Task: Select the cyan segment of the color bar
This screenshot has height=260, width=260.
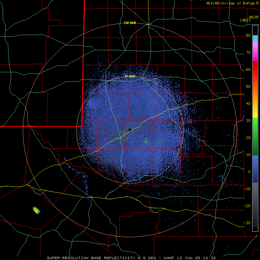Action: click(255, 38)
